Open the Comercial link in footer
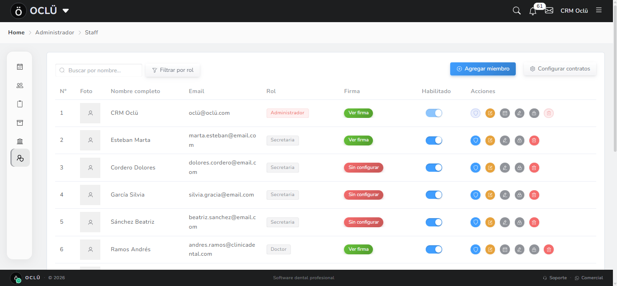 click(x=589, y=278)
